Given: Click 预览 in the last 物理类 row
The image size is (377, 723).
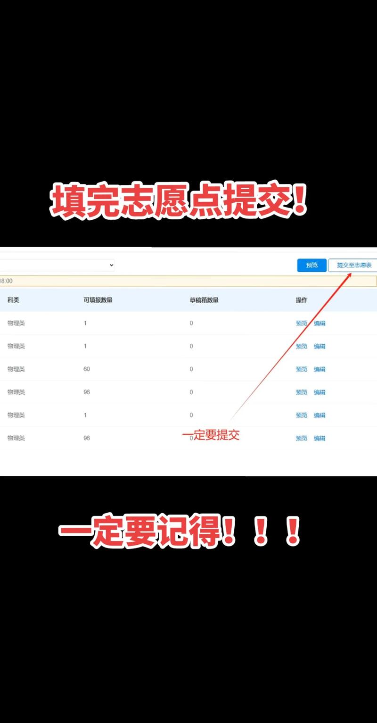Looking at the screenshot, I should (302, 438).
